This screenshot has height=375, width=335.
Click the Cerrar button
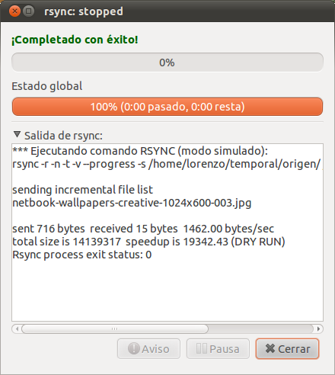point(287,348)
